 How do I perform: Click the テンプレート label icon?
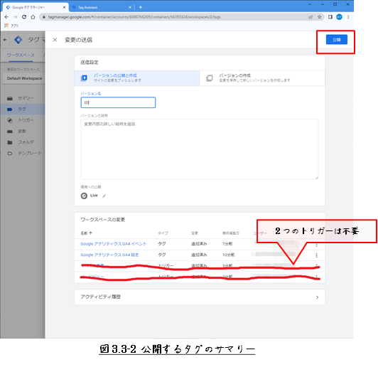(10, 154)
